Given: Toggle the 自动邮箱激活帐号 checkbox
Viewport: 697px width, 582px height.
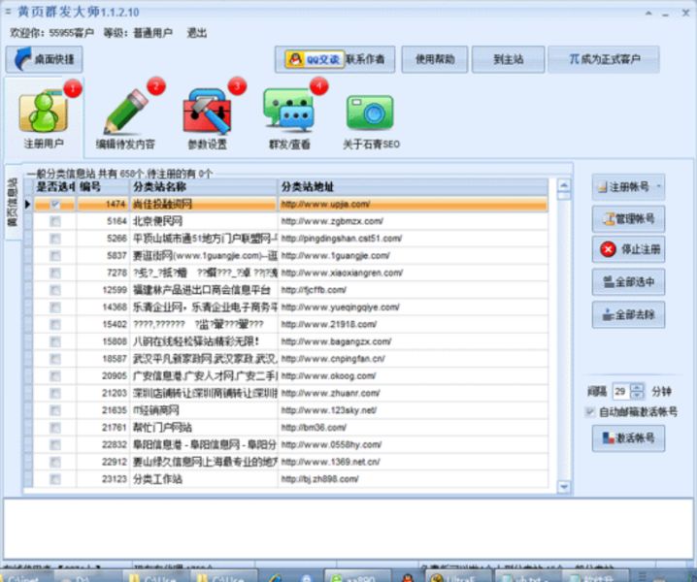Looking at the screenshot, I should (x=590, y=412).
